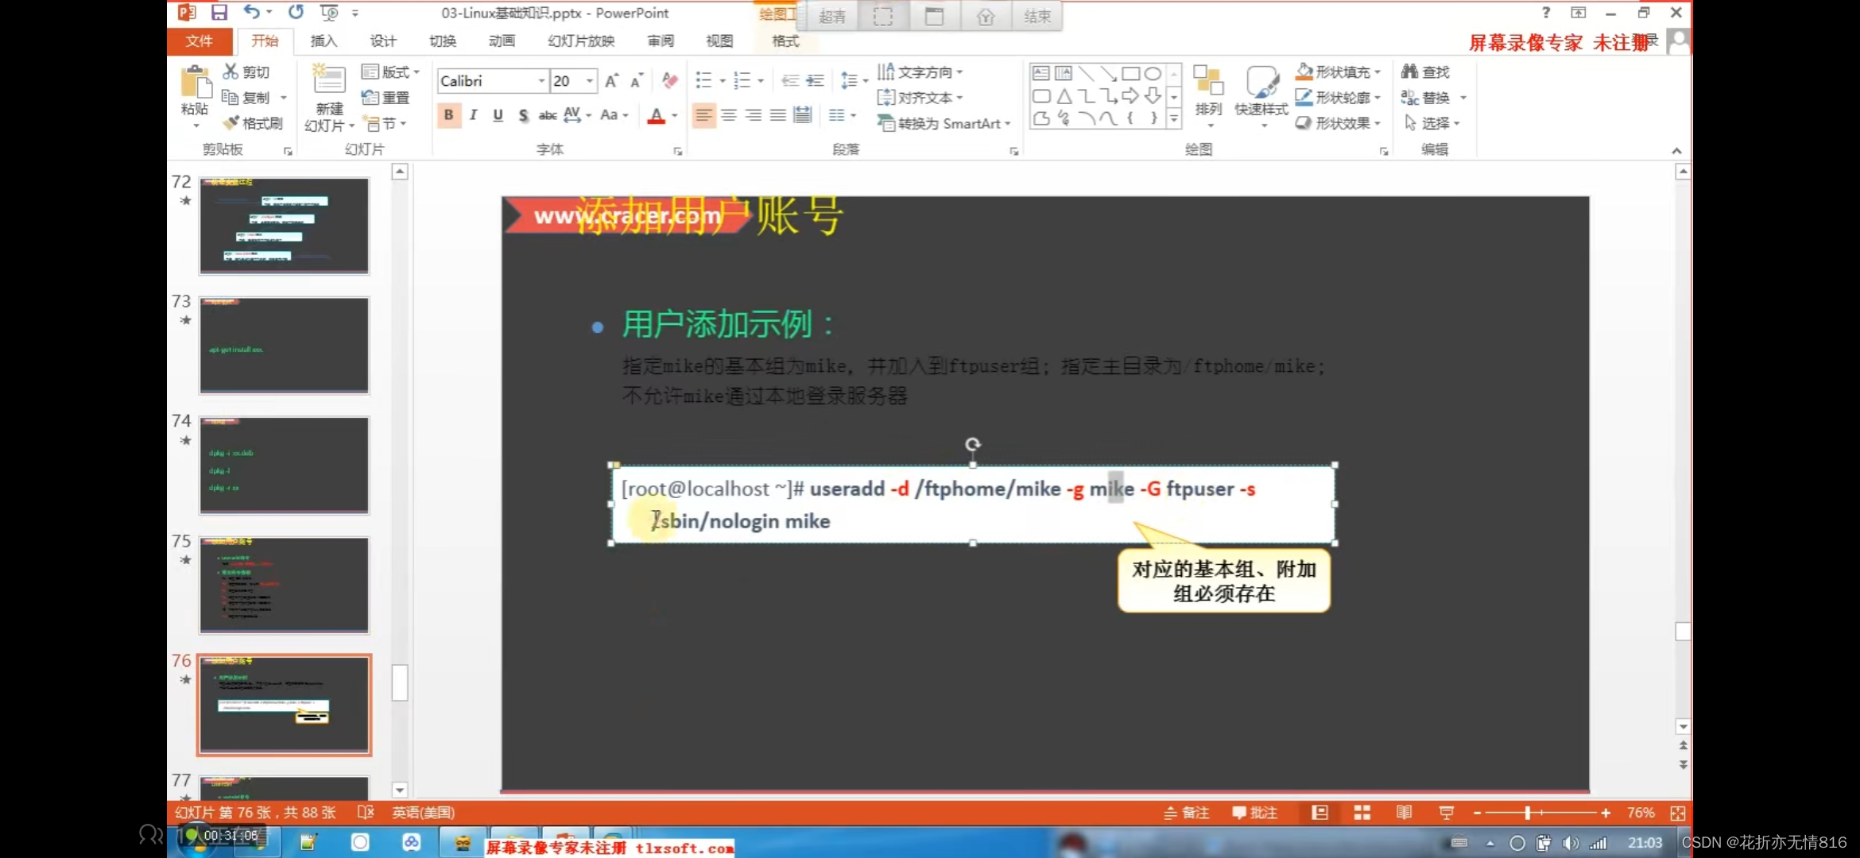Click the Cut (剪切) button

[x=246, y=71]
